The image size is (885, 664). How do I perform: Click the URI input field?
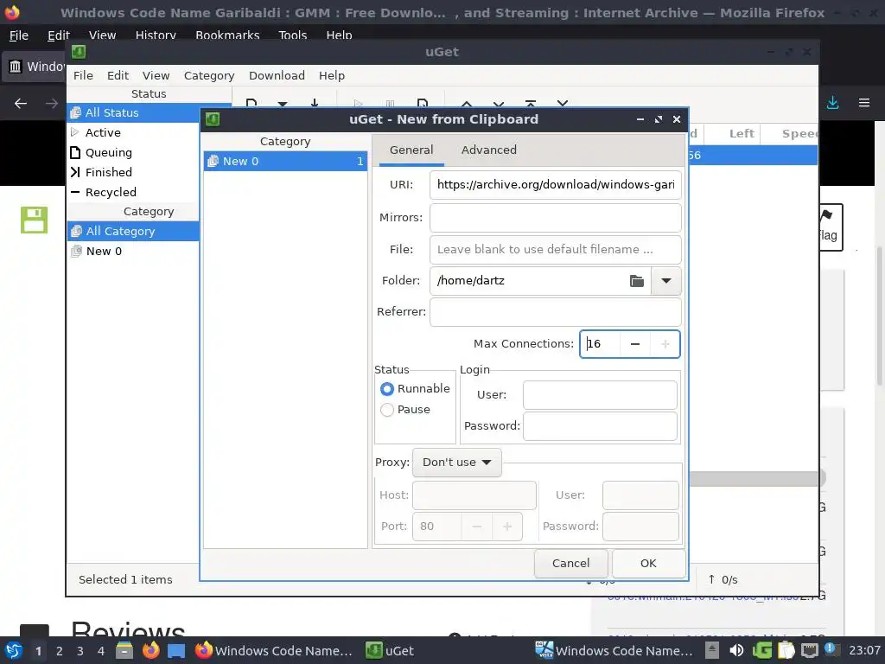(x=556, y=185)
